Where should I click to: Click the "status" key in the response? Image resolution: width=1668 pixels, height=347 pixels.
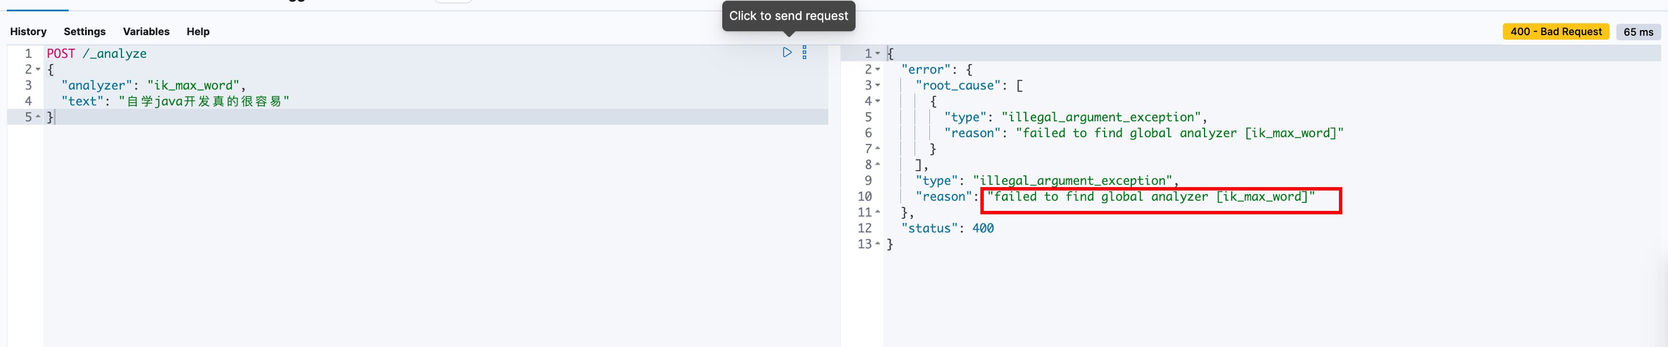point(930,228)
